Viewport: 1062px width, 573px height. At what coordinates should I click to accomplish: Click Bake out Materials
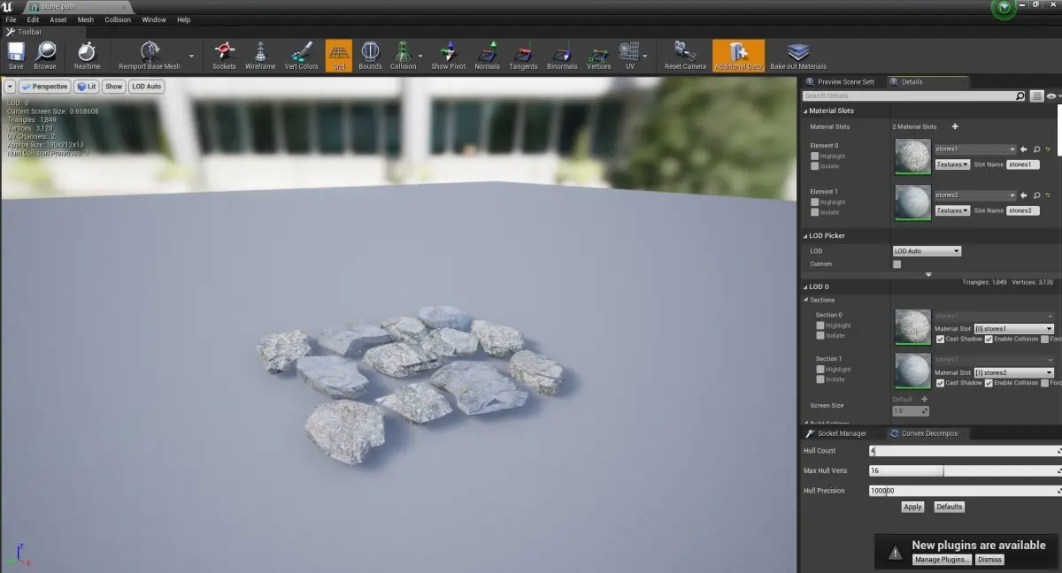click(798, 56)
